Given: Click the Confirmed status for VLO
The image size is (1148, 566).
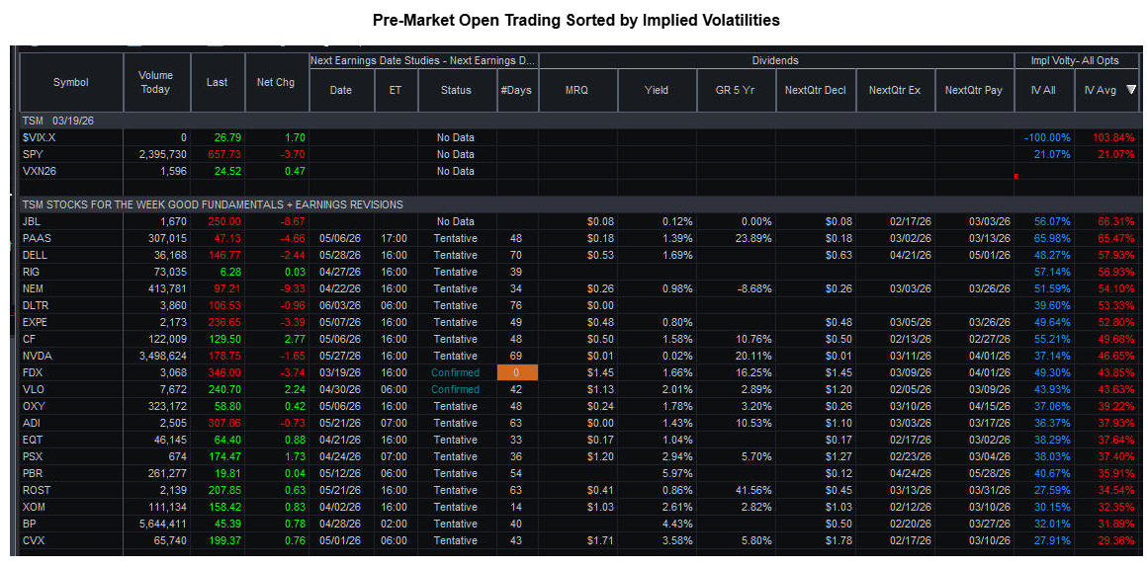Looking at the screenshot, I should click(455, 389).
